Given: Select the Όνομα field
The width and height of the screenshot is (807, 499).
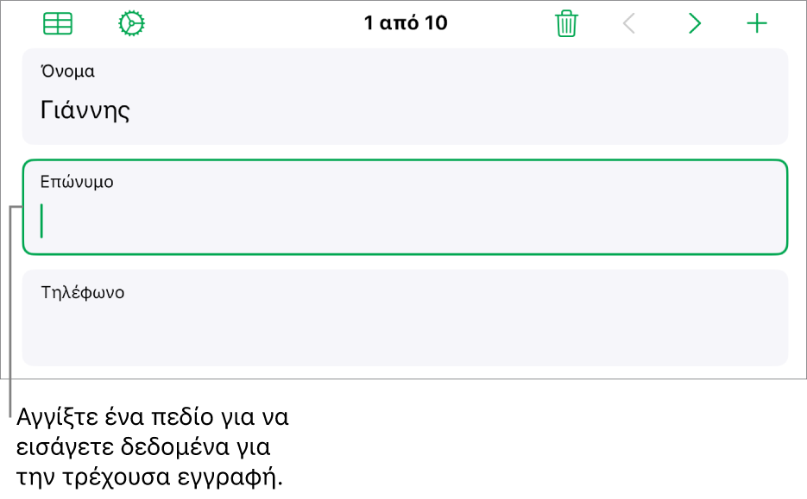Looking at the screenshot, I should pos(405,97).
